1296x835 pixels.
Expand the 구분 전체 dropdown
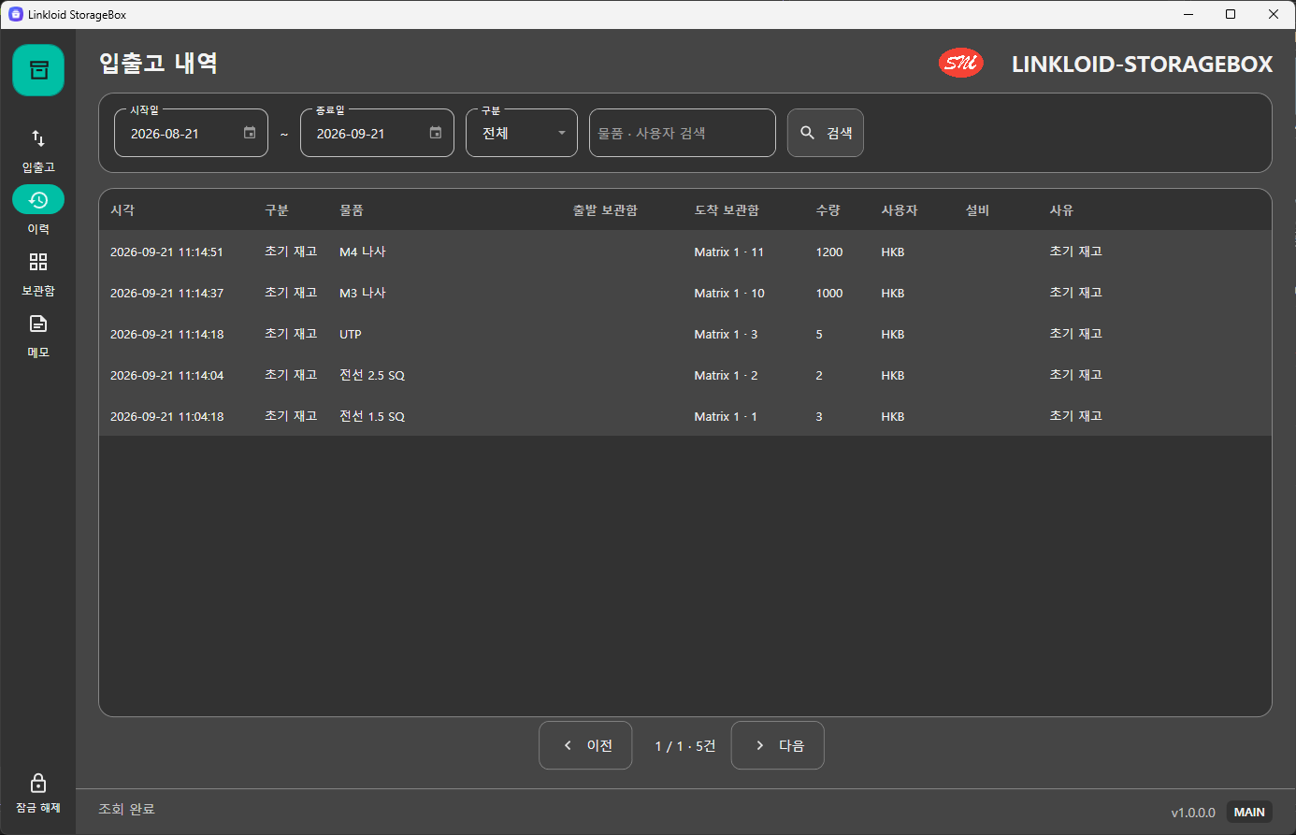(522, 133)
